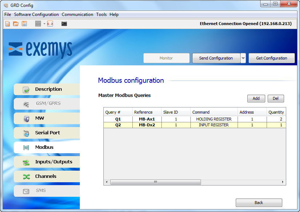This screenshot has height=212, width=300.
Task: Select the Q1 row HOLDING REGISTER cell
Action: point(214,119)
